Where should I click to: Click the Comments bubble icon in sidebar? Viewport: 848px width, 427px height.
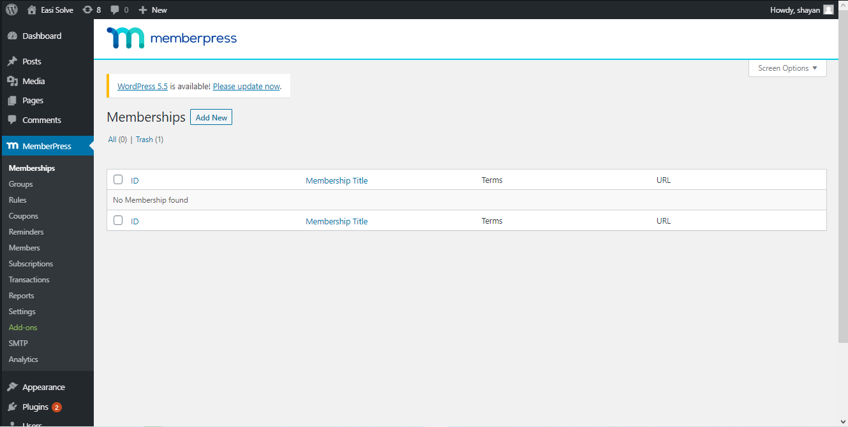tap(12, 120)
